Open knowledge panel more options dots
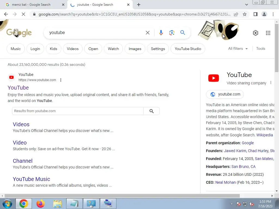This screenshot has height=209, width=279. click(x=271, y=83)
